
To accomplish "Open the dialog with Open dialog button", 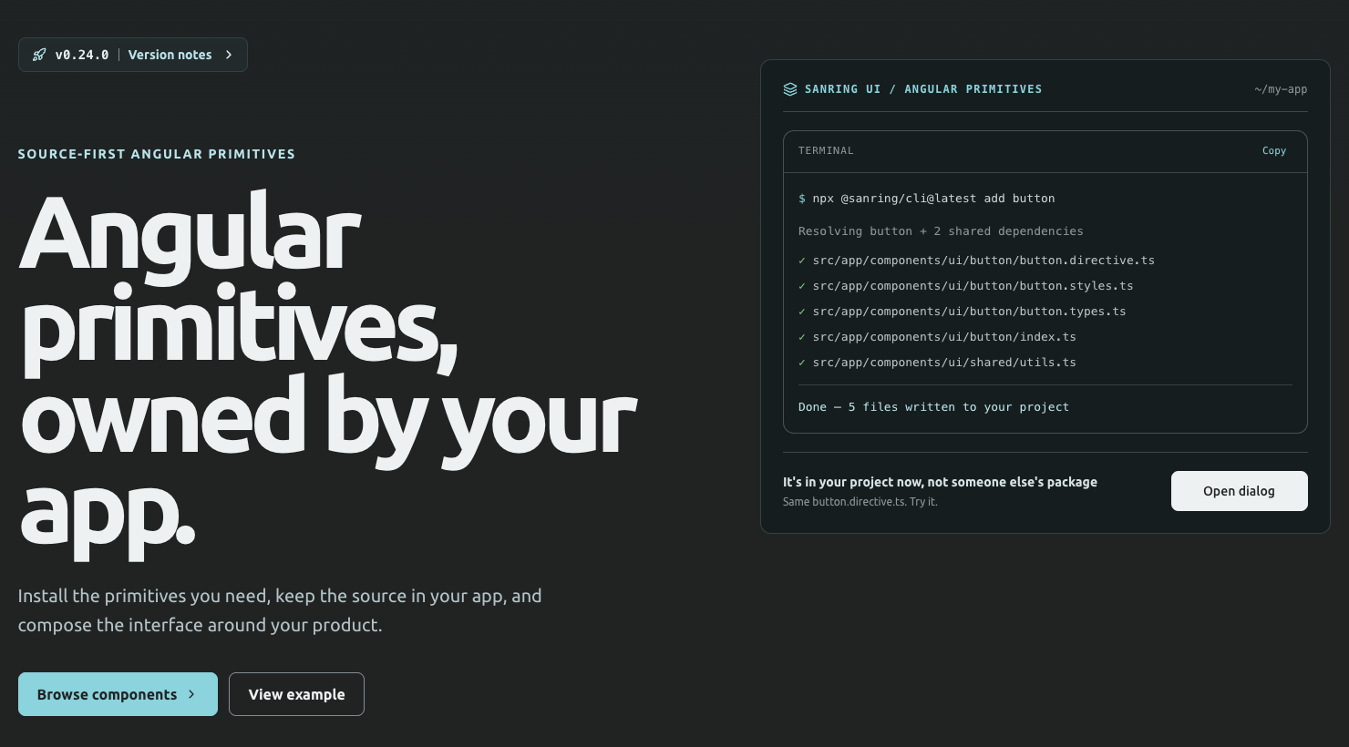I will click(x=1239, y=491).
